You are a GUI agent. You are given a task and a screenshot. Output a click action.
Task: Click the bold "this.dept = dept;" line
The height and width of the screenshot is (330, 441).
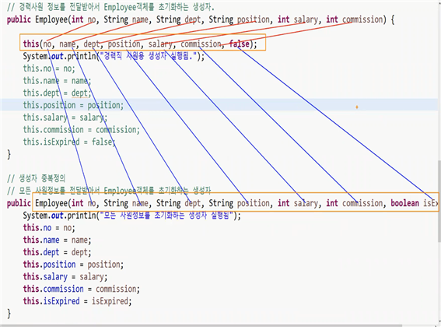click(57, 252)
